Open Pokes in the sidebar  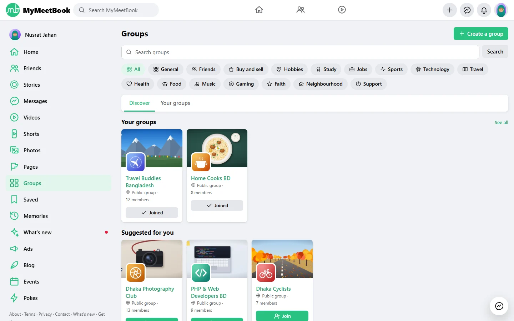pos(59,298)
